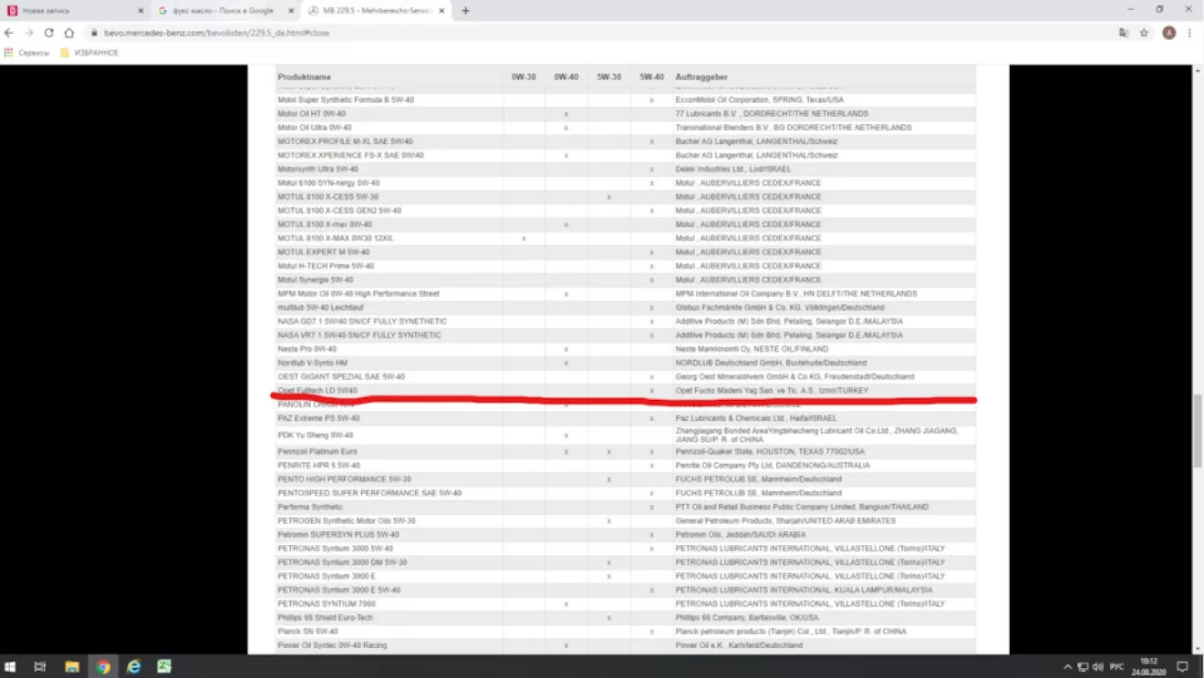The width and height of the screenshot is (1204, 678).
Task: Open the translate page icon
Action: coord(1124,33)
